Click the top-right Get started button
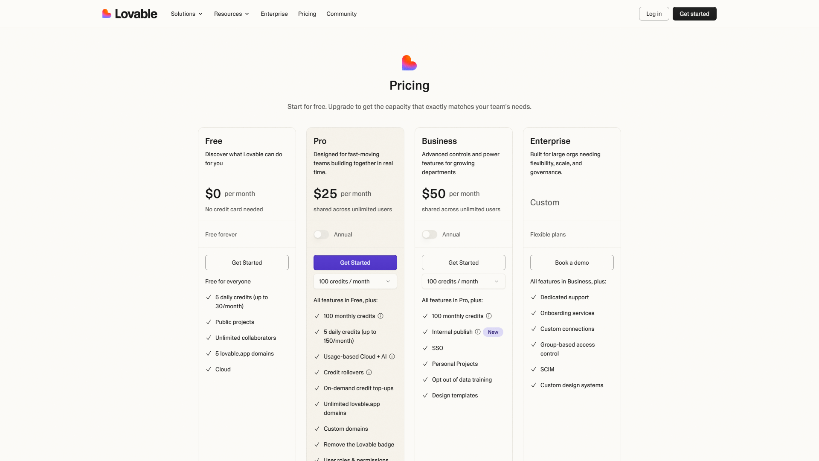819x461 pixels. point(694,14)
